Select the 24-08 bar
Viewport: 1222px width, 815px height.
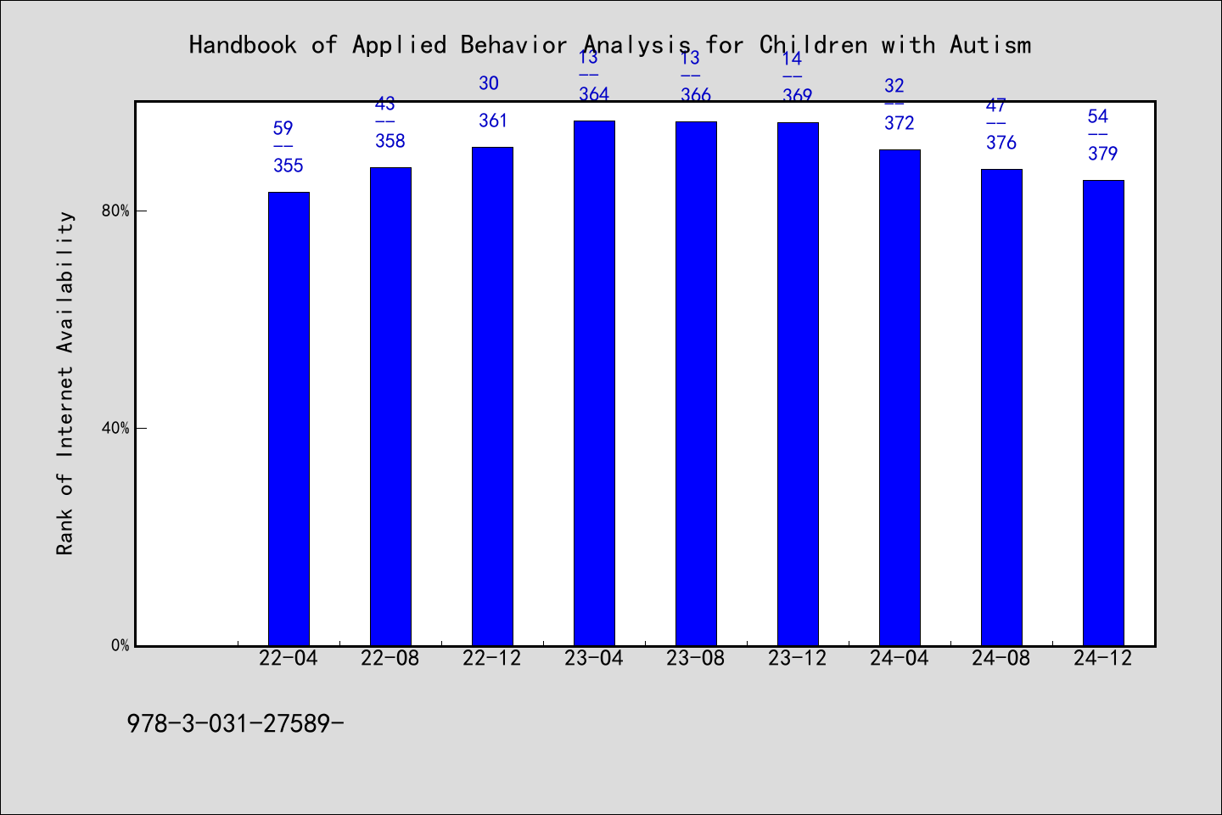(1001, 407)
